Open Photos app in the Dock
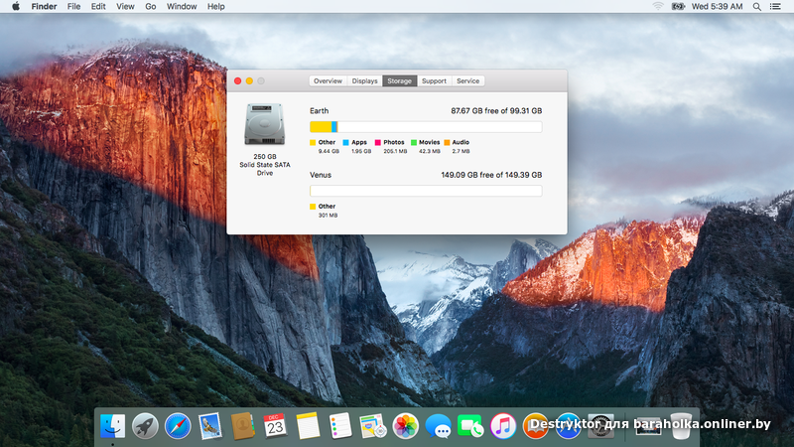 406,426
